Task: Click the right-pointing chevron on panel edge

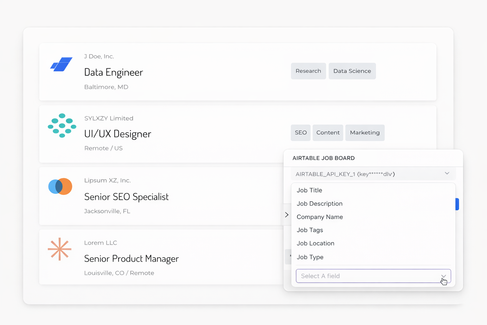Action: point(287,215)
